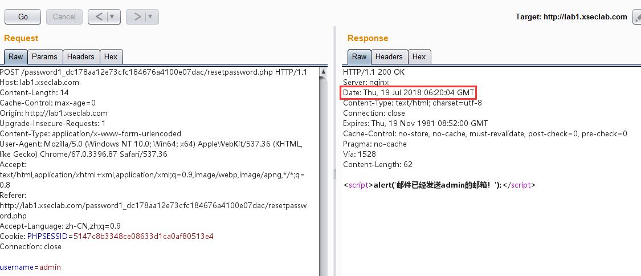Click the script alert response body
Image resolution: width=641 pixels, height=276 pixels.
pyautogui.click(x=439, y=185)
